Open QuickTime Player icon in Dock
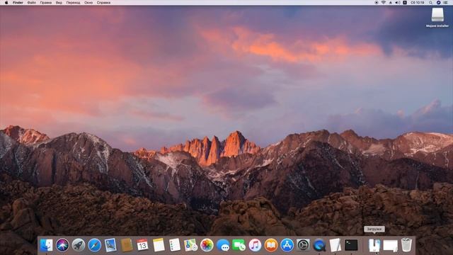Image resolution: width=453 pixels, height=255 pixels. 319,245
